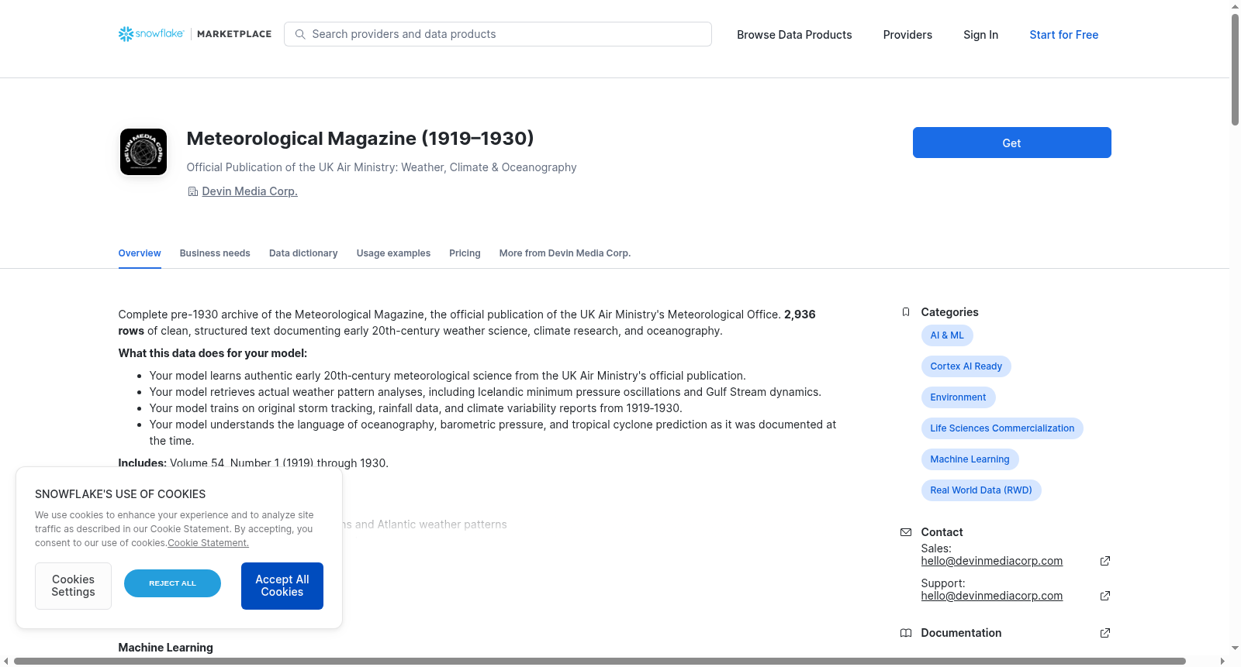The width and height of the screenshot is (1241, 667).
Task: Click the Contact envelope icon
Action: point(906,532)
